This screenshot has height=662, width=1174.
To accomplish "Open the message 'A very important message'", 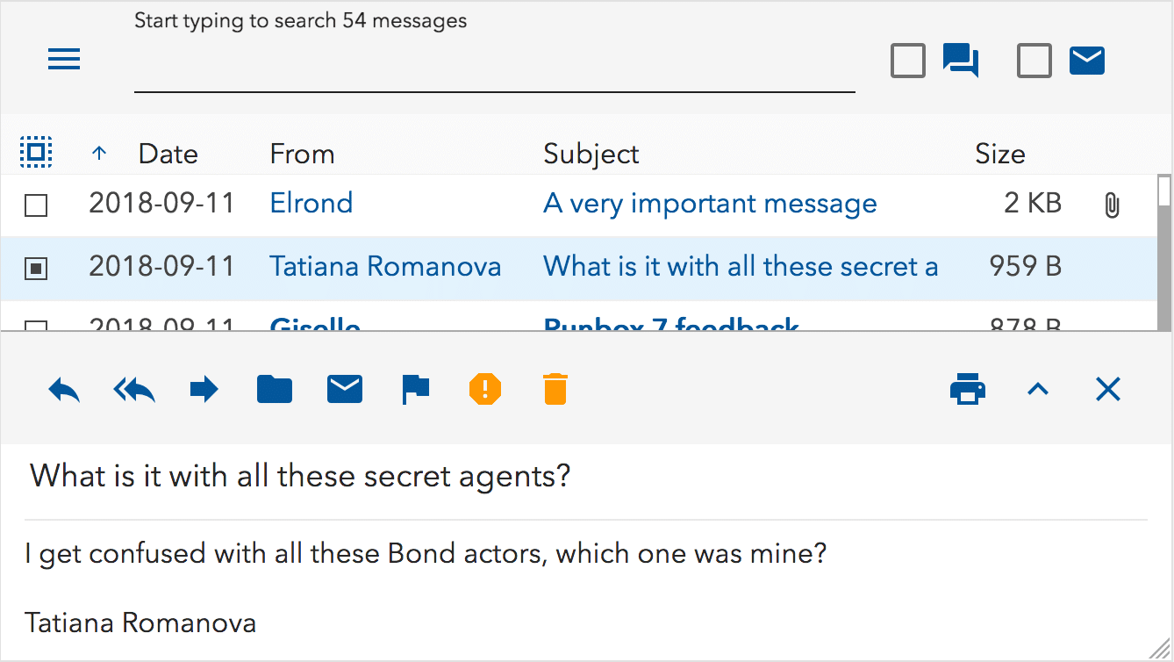I will coord(710,203).
